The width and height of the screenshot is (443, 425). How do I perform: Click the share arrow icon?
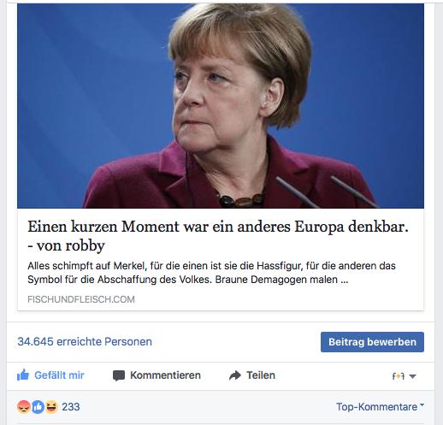click(235, 375)
